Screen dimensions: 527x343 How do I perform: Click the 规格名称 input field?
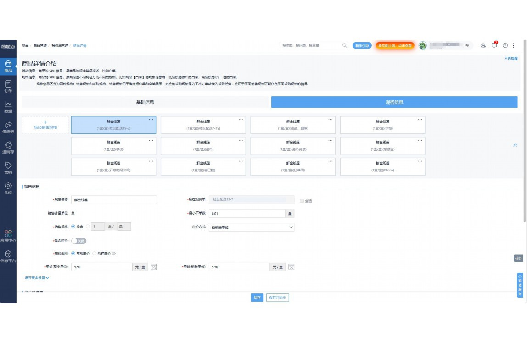[x=114, y=200]
